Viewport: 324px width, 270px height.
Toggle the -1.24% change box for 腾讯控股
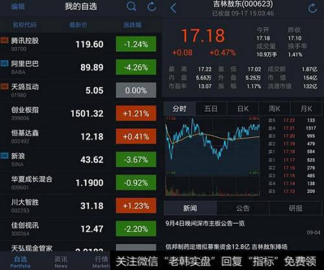pos(136,44)
